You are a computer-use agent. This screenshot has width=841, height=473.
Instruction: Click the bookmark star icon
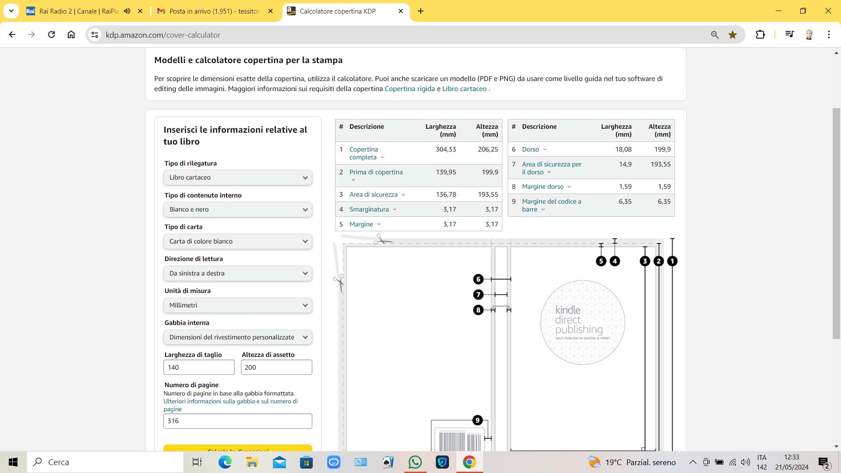click(732, 35)
